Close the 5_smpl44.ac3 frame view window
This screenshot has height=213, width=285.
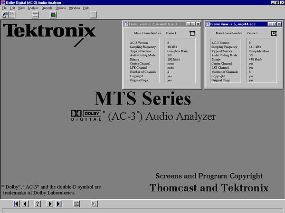pyautogui.click(x=280, y=24)
